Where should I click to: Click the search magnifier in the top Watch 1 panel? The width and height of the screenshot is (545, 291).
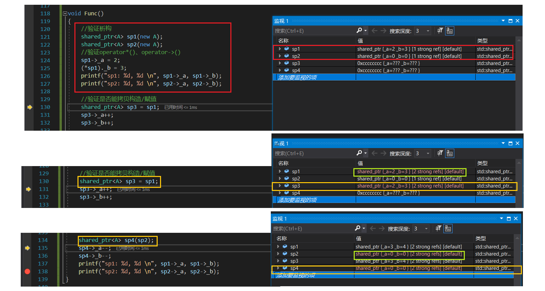[x=359, y=31]
